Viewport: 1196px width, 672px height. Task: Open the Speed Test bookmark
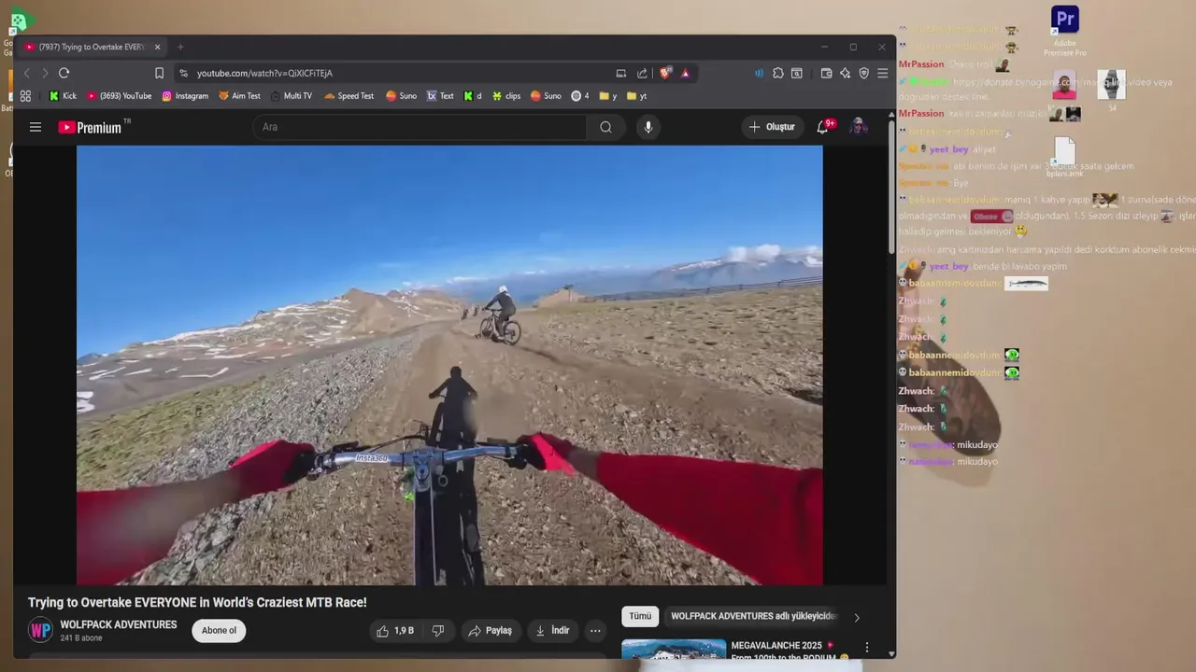pos(349,95)
